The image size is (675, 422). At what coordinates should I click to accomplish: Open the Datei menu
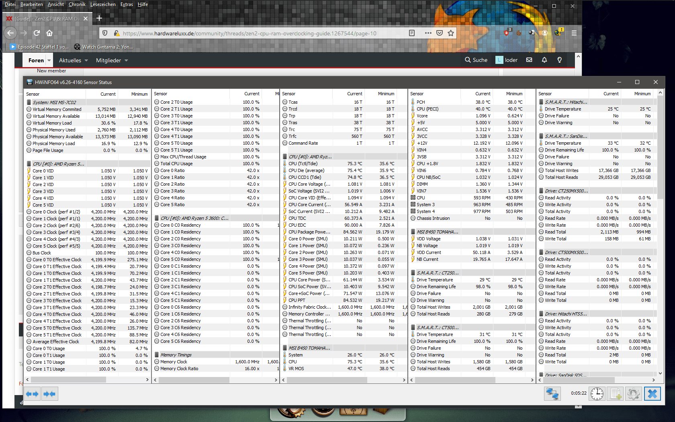click(10, 4)
